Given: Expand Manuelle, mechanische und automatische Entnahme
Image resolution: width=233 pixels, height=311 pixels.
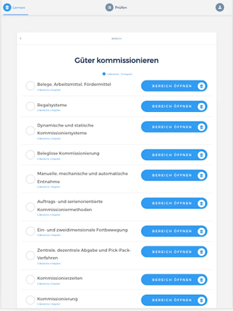Looking at the screenshot, I should coord(174,176).
